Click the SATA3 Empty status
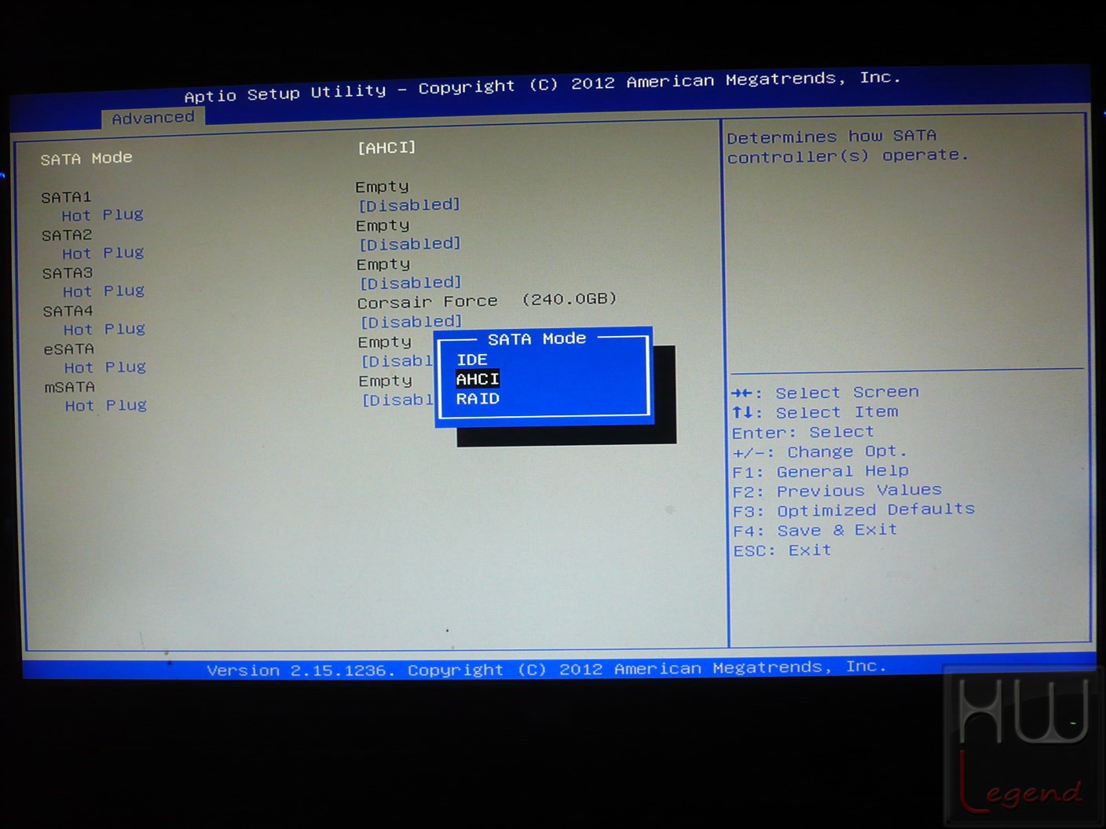1106x829 pixels. tap(383, 265)
